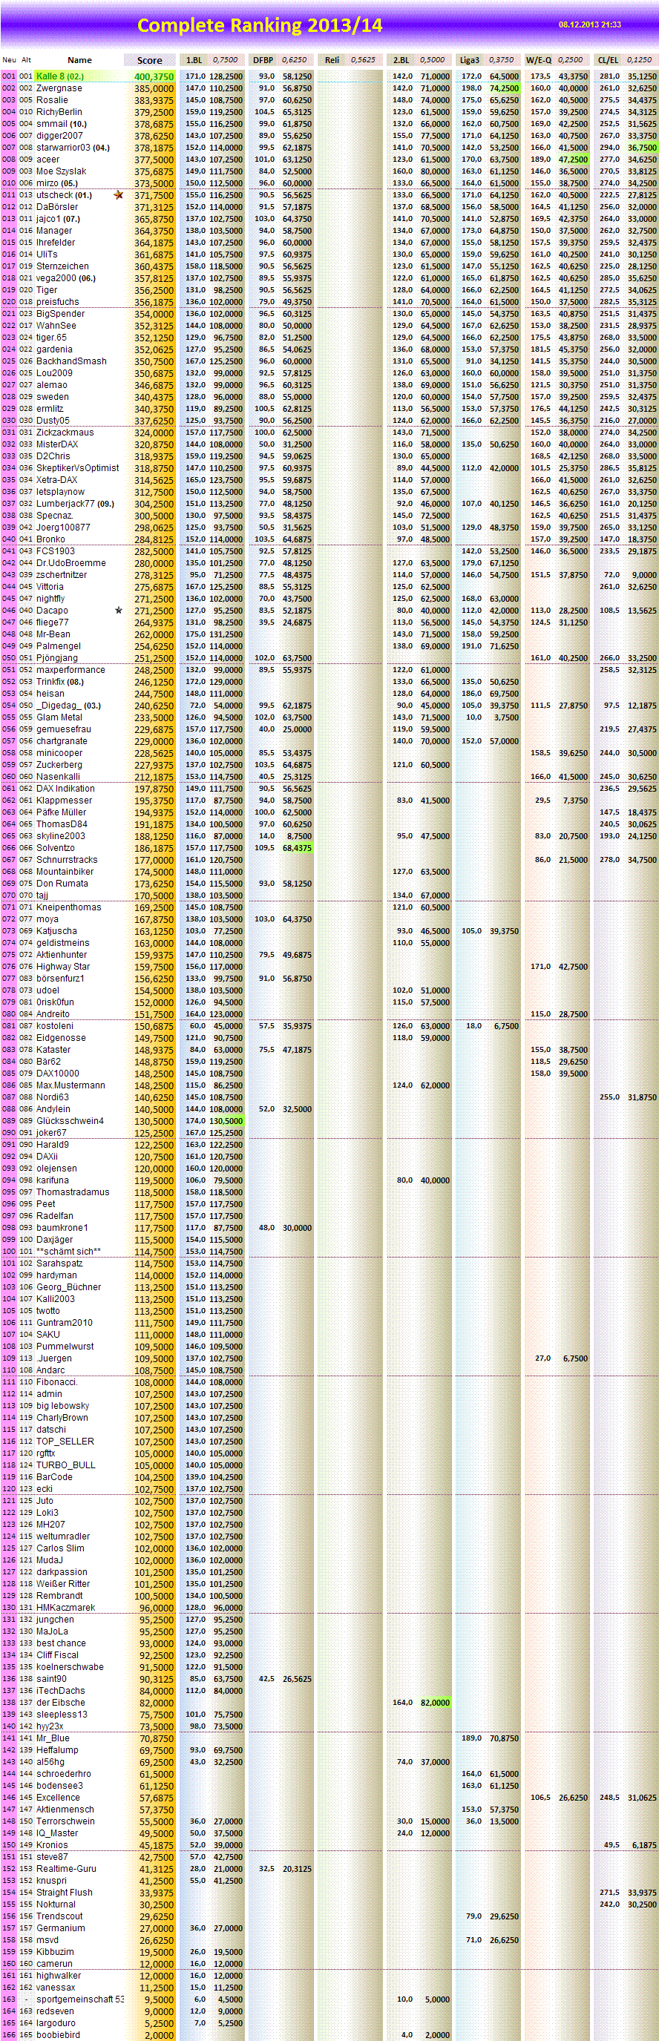Click the 1.BL column header
The image size is (659, 2041).
tap(194, 60)
